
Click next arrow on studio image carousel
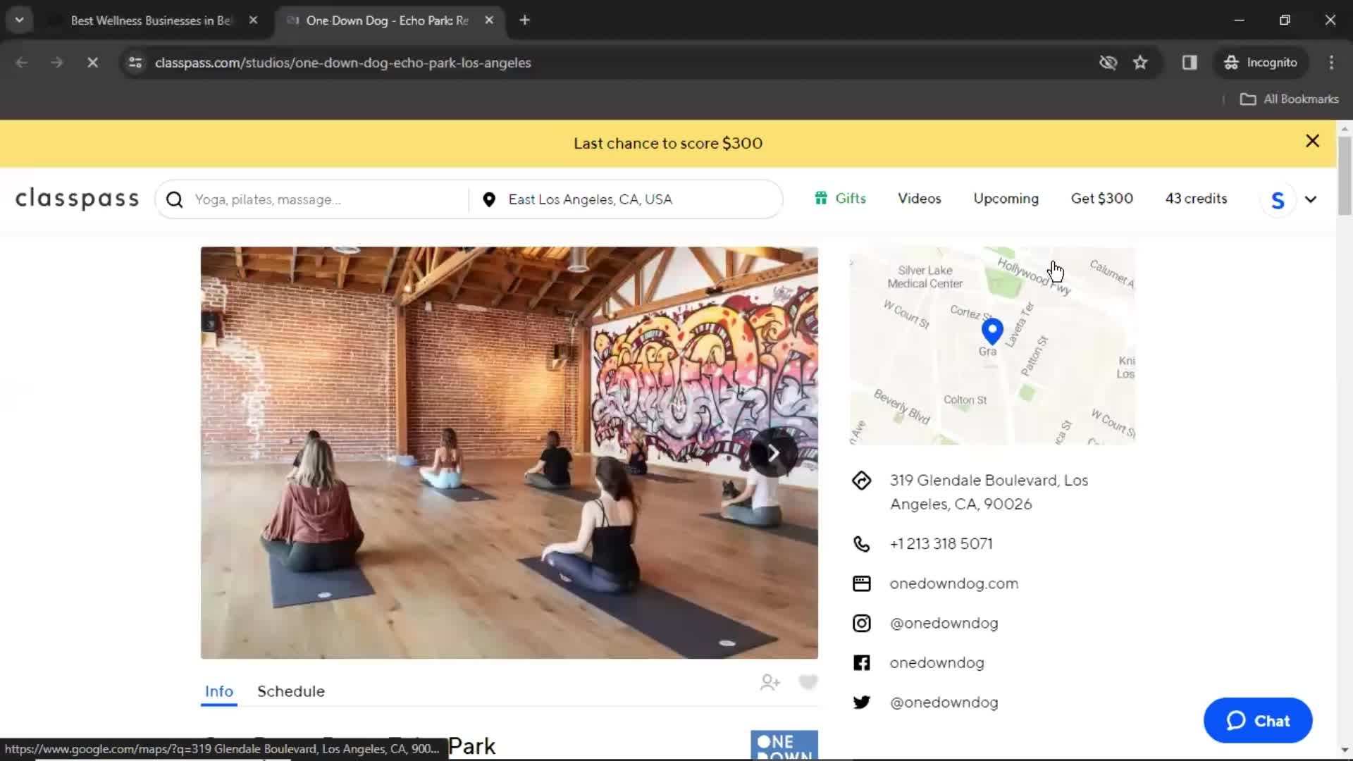(773, 452)
